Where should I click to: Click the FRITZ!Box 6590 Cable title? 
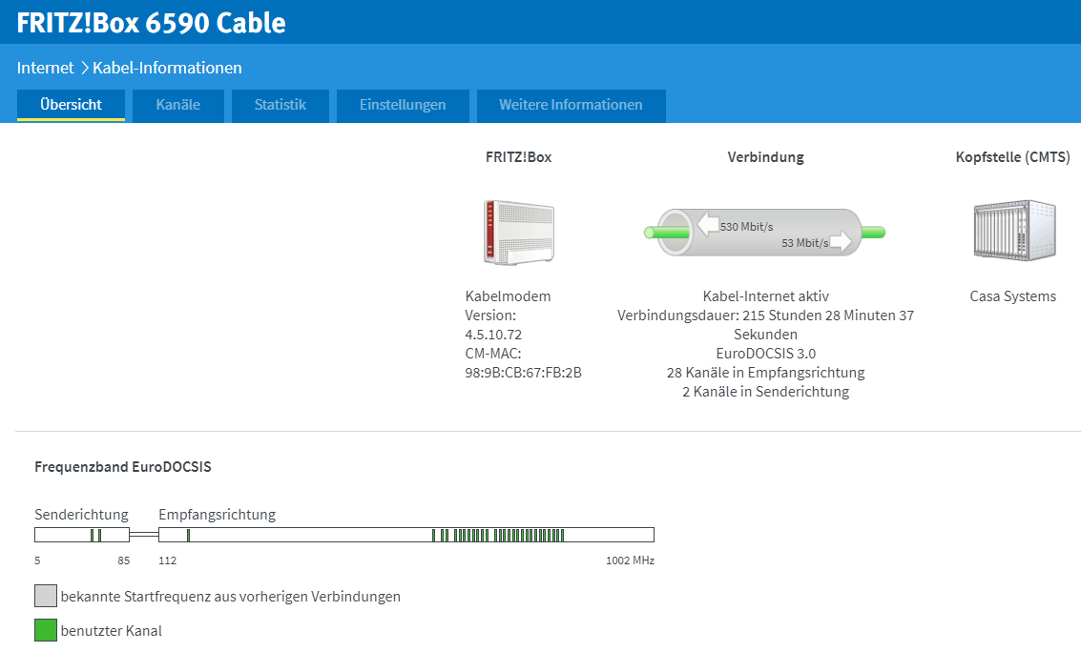151,22
